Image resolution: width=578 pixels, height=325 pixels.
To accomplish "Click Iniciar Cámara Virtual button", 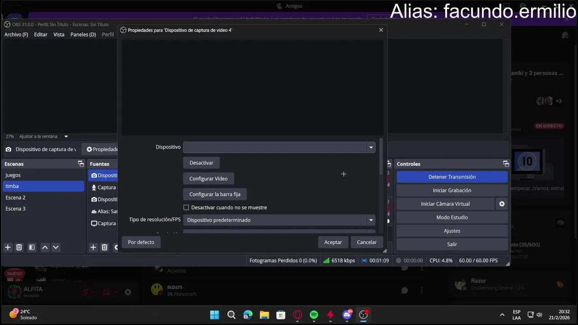I will 445,204.
